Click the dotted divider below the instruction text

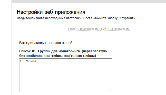tap(92, 23)
